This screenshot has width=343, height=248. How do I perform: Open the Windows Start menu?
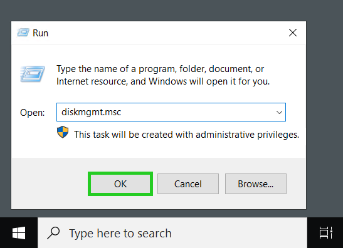[19, 233]
